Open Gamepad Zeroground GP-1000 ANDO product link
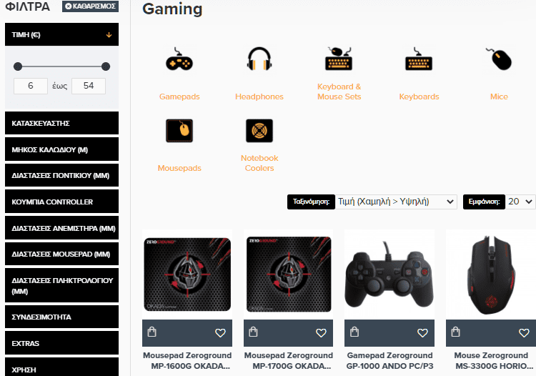This screenshot has width=536, height=376. click(389, 360)
